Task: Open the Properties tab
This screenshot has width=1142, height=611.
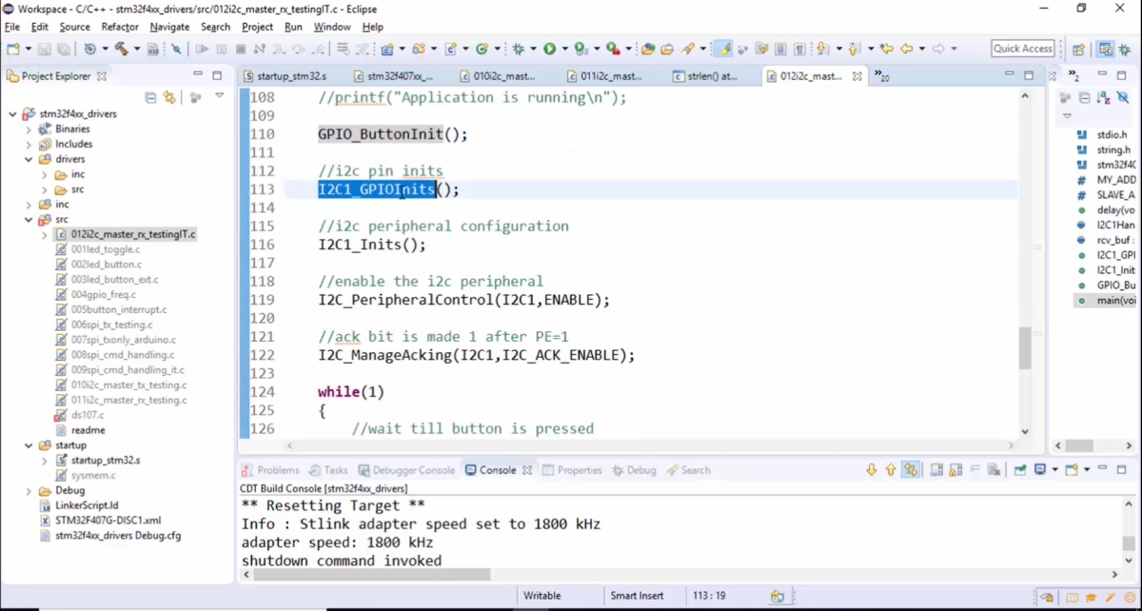Action: [x=572, y=470]
